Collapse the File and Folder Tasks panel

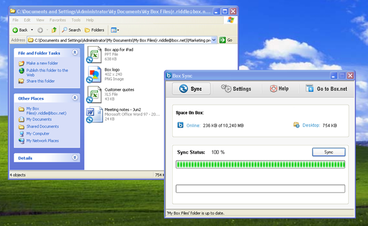pos(75,52)
